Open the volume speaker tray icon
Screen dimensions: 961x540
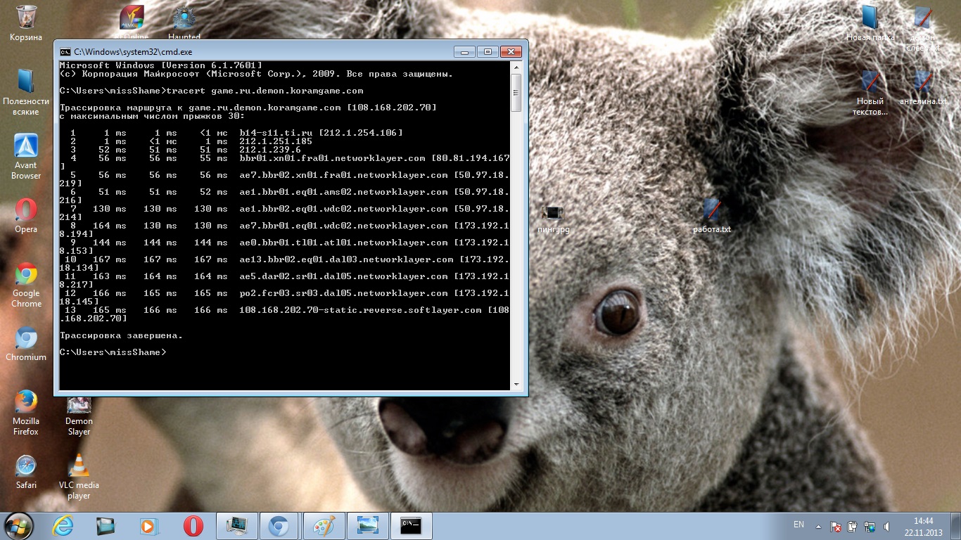coord(886,526)
